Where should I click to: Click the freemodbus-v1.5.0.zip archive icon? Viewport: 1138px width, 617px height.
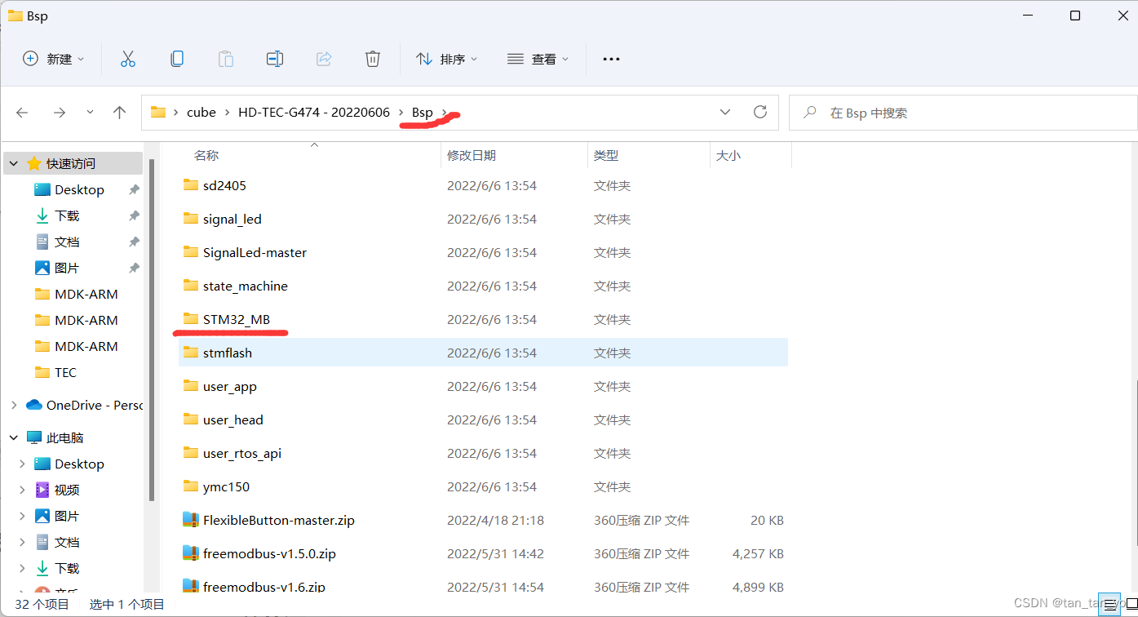190,553
